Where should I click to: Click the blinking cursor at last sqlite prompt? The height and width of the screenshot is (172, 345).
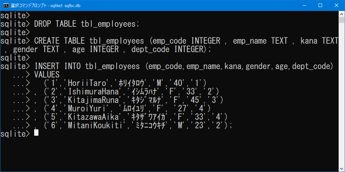point(36,133)
